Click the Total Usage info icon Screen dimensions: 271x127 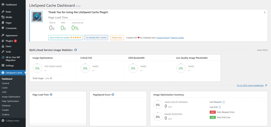(x=51, y=78)
